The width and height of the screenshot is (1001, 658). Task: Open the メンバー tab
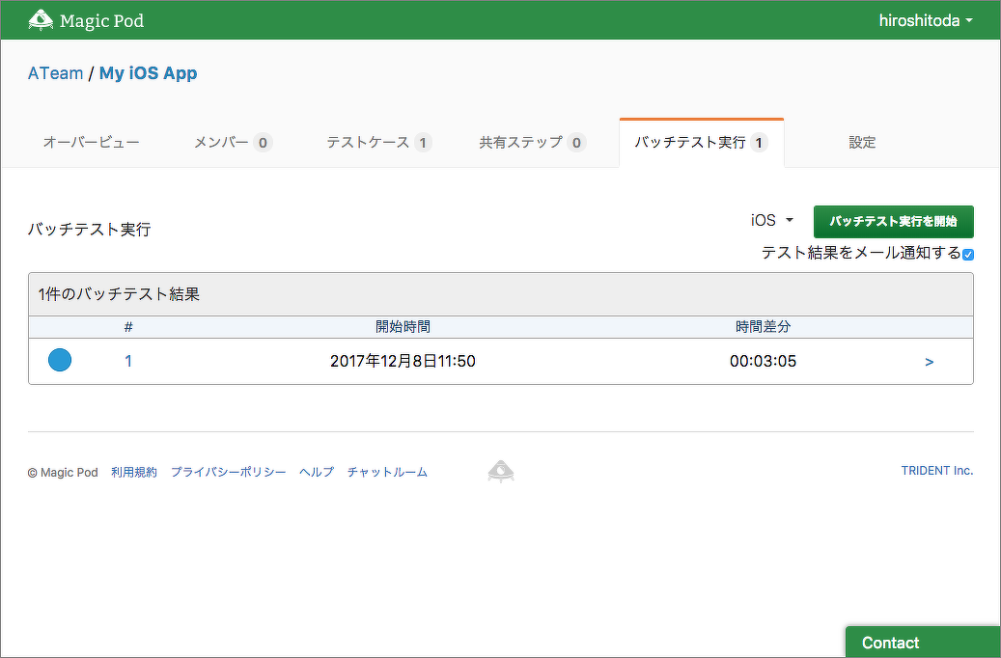coord(233,143)
